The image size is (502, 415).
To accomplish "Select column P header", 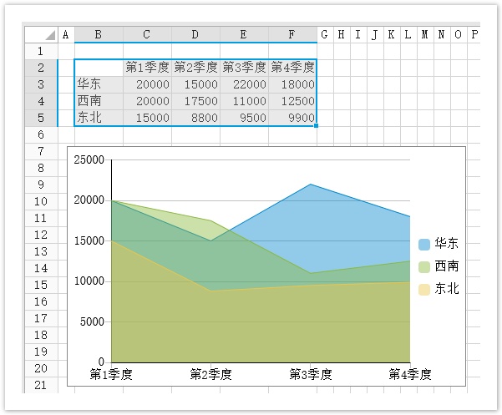I will pyautogui.click(x=474, y=34).
